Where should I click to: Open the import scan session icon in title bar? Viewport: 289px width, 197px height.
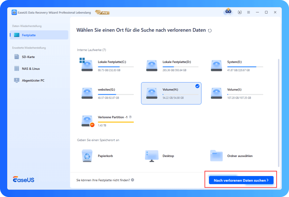[x=240, y=12]
